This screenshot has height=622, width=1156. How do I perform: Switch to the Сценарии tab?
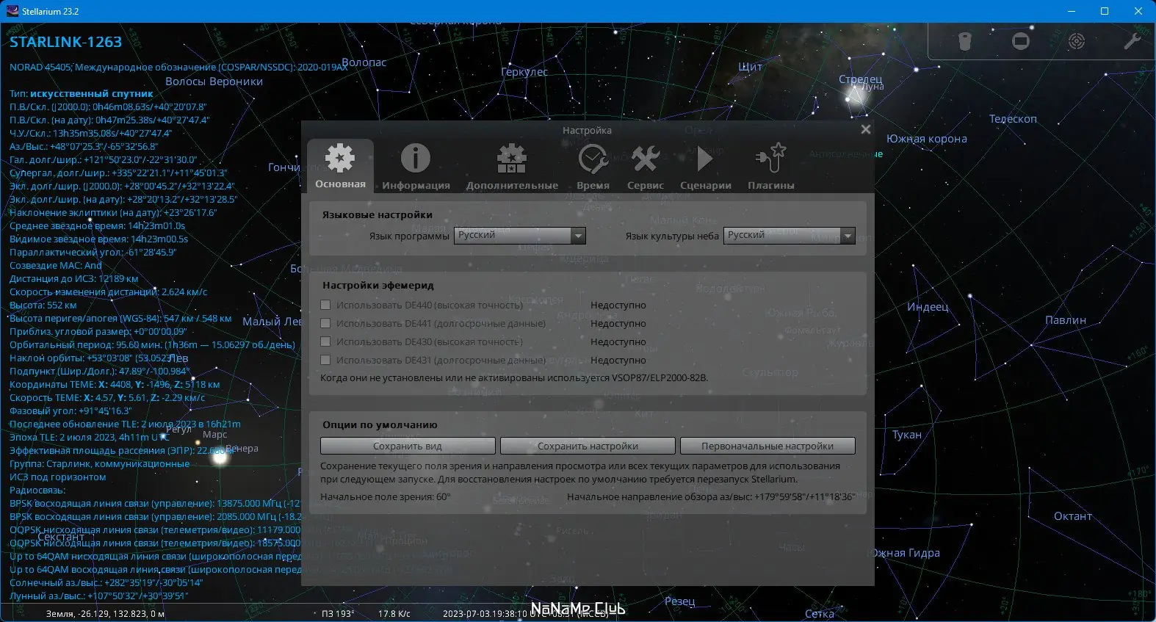[705, 166]
